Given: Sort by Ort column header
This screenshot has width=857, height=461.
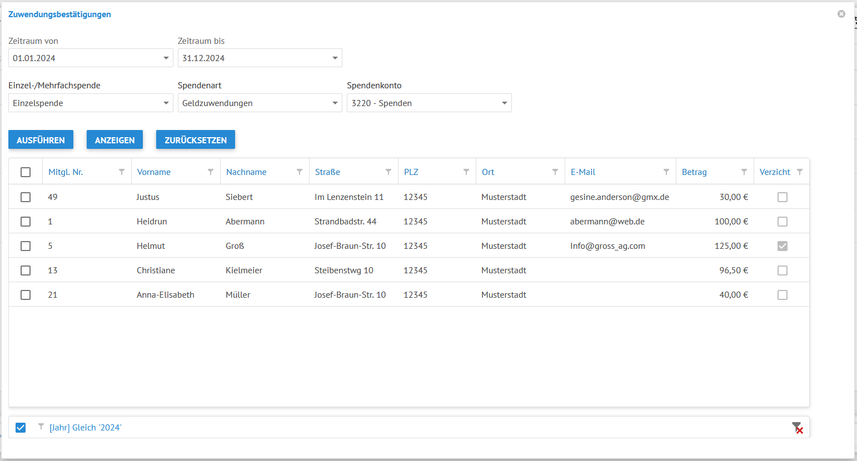Looking at the screenshot, I should pos(488,172).
